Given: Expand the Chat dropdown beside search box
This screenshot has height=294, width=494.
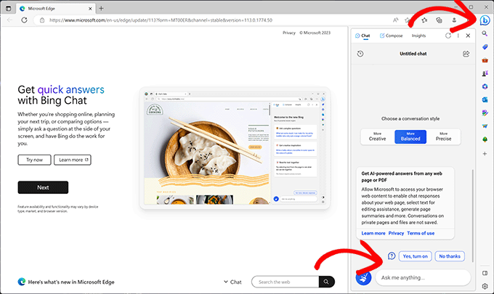Looking at the screenshot, I should pyautogui.click(x=232, y=282).
